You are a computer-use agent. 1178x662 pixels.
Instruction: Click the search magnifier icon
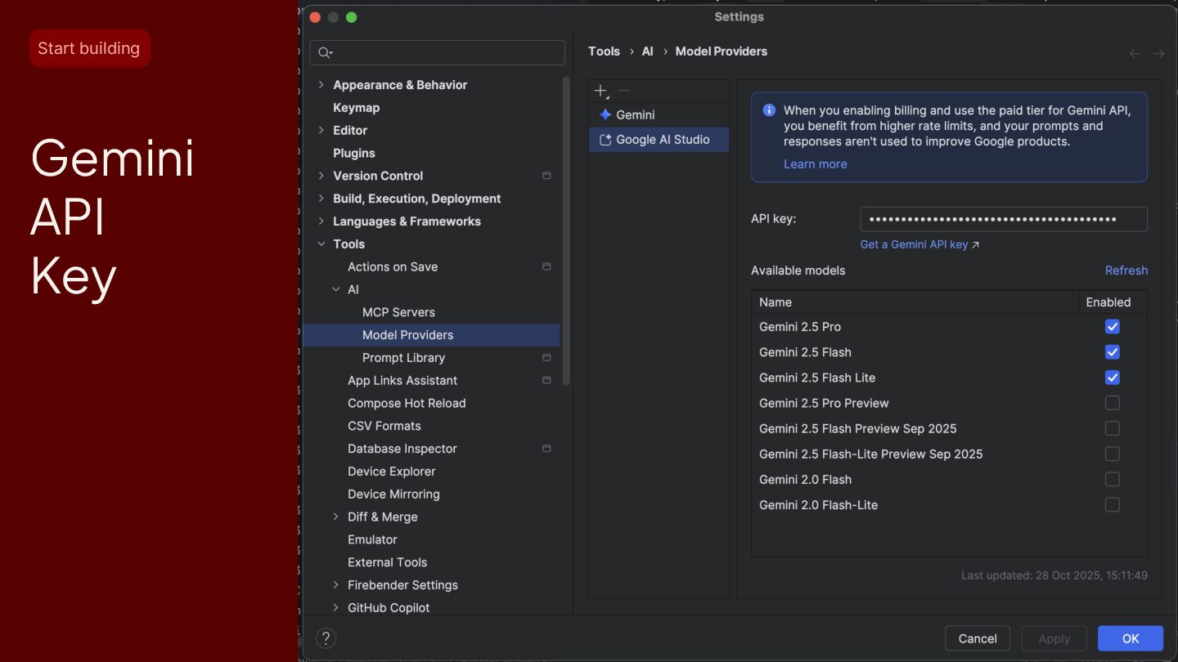[x=325, y=53]
